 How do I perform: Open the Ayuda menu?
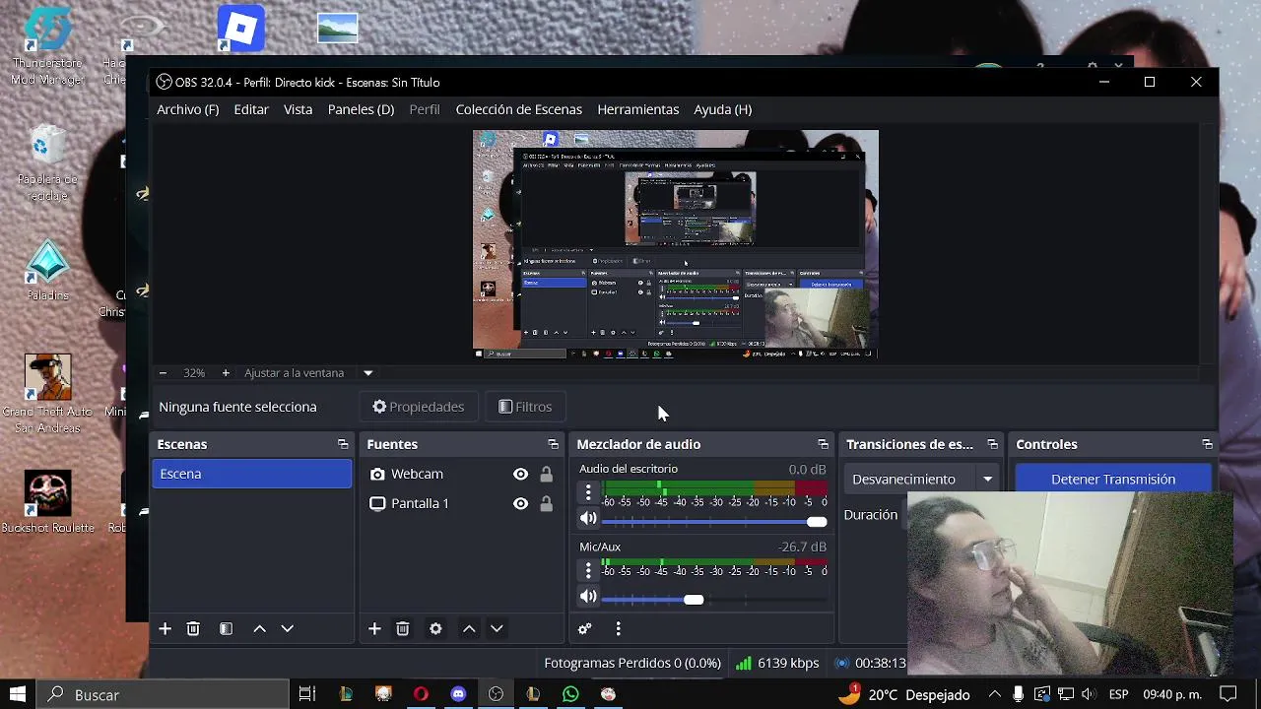[x=723, y=109]
